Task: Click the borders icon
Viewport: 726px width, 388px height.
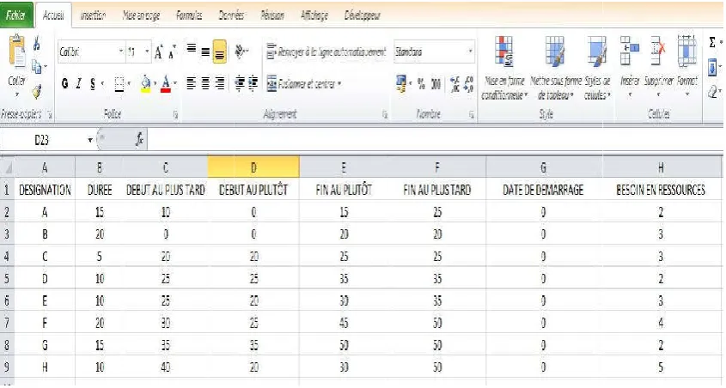Action: [x=119, y=84]
